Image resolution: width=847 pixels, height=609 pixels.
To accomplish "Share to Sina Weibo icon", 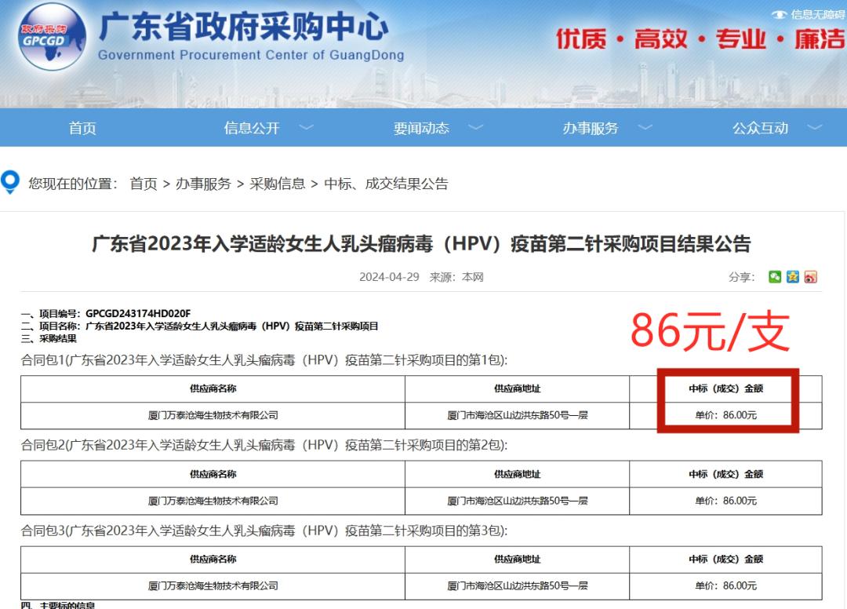I will [x=810, y=277].
